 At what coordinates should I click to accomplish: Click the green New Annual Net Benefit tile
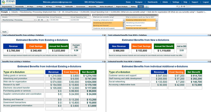click(x=164, y=46)
